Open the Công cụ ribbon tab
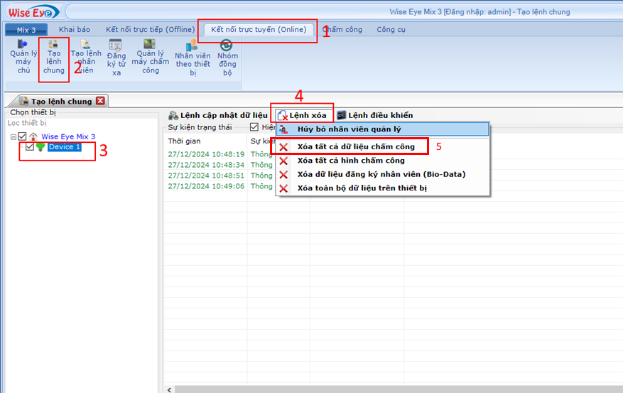The width and height of the screenshot is (623, 393). [x=391, y=29]
